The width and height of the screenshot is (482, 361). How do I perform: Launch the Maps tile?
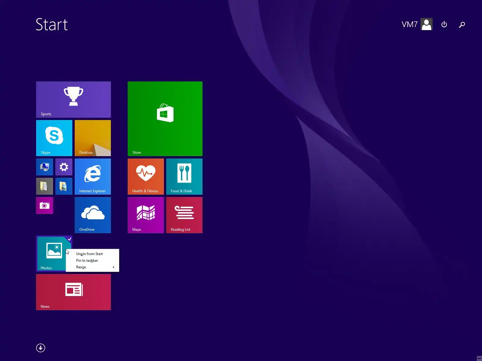[146, 215]
